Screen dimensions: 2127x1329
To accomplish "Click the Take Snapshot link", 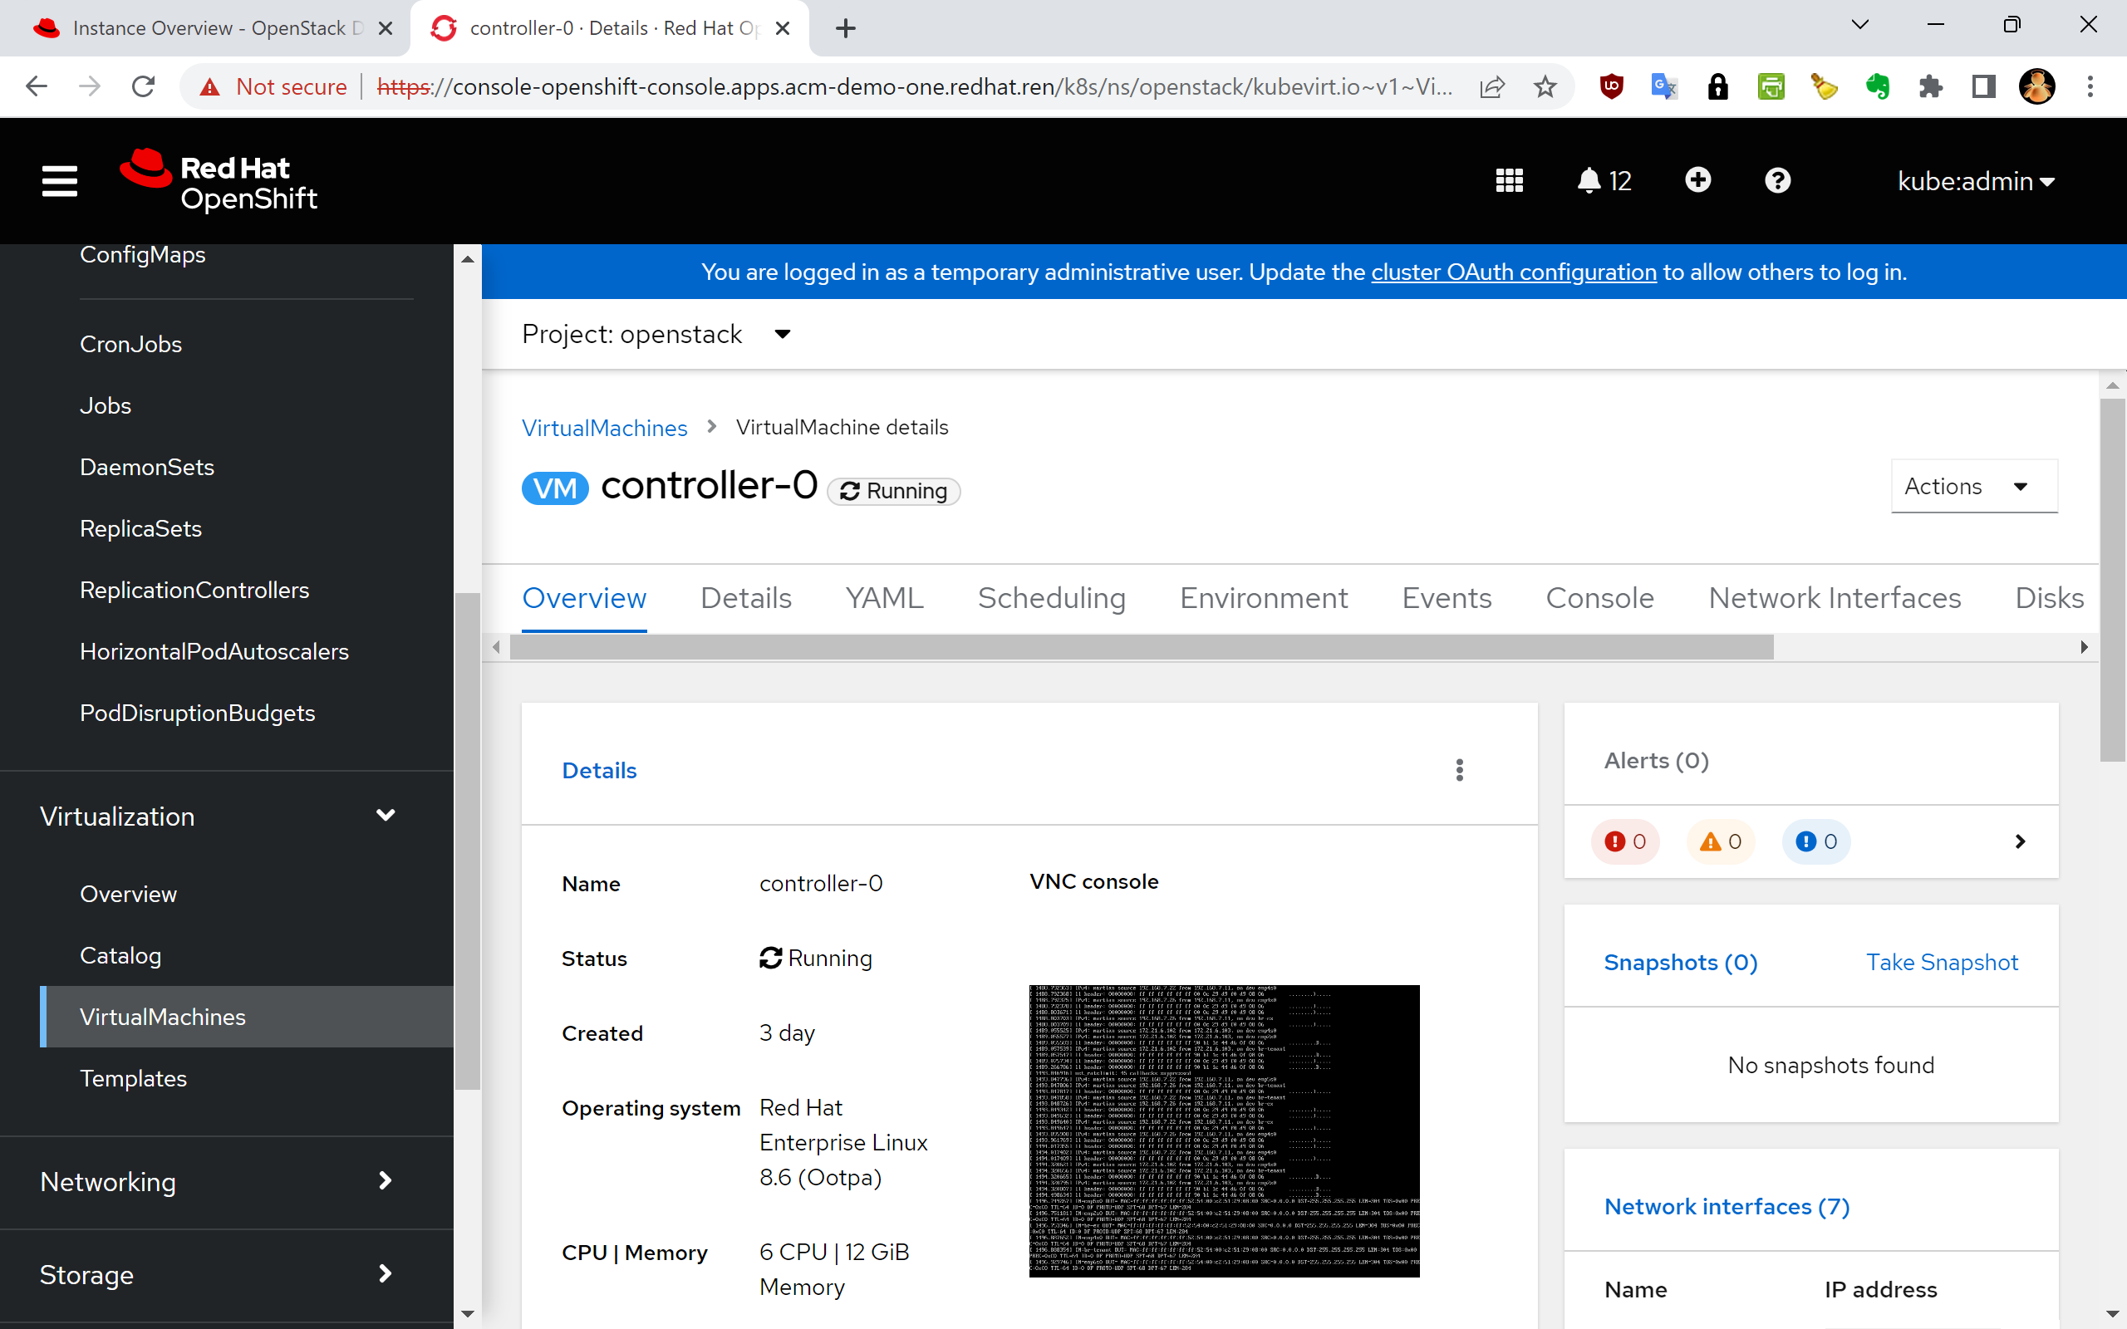I will (1941, 962).
